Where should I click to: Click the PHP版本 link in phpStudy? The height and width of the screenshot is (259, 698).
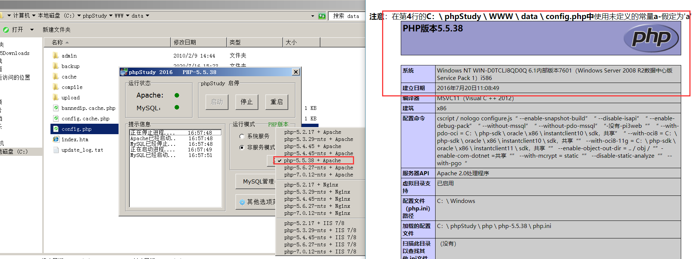point(278,124)
